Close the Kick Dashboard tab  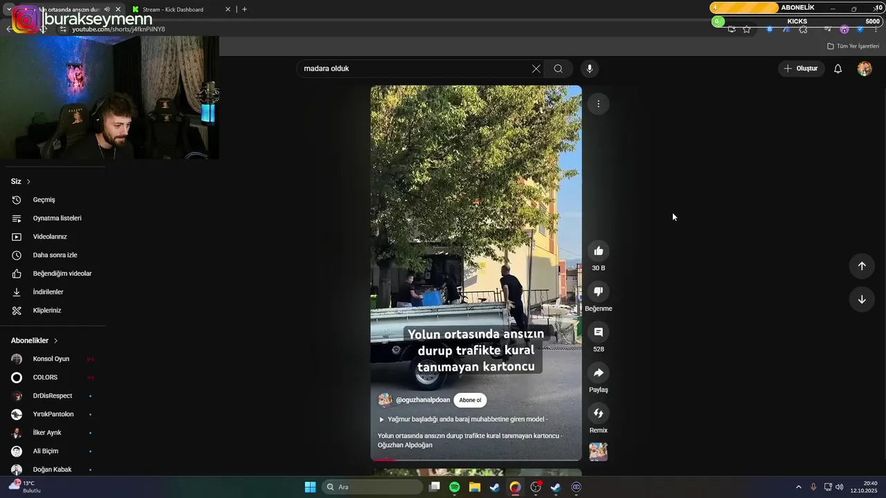coord(228,9)
